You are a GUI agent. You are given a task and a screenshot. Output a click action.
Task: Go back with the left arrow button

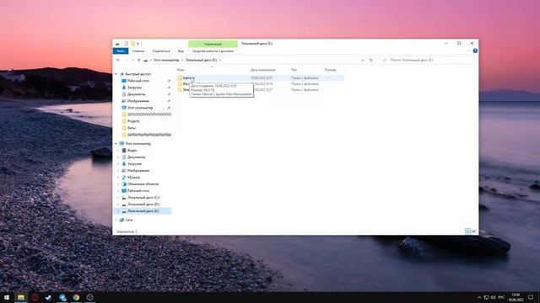click(118, 60)
